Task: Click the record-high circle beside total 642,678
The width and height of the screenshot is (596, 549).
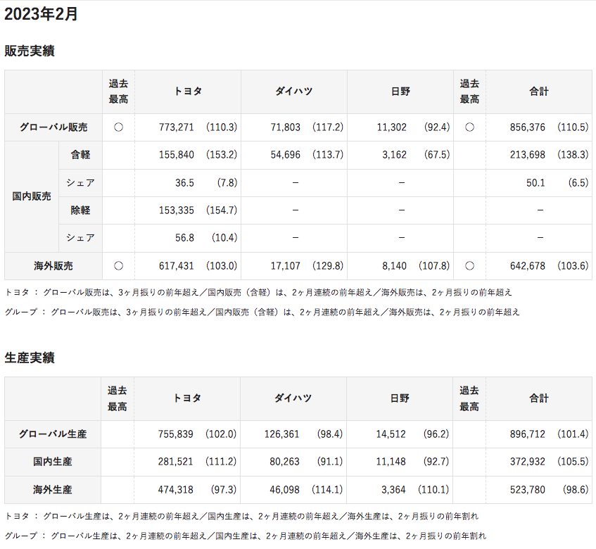Action: 470,266
